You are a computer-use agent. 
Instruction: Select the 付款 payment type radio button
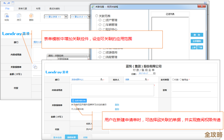click(173, 80)
